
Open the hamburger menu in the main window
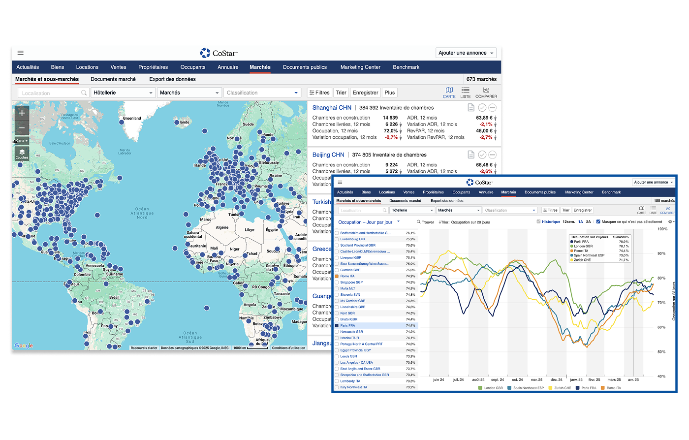(21, 53)
